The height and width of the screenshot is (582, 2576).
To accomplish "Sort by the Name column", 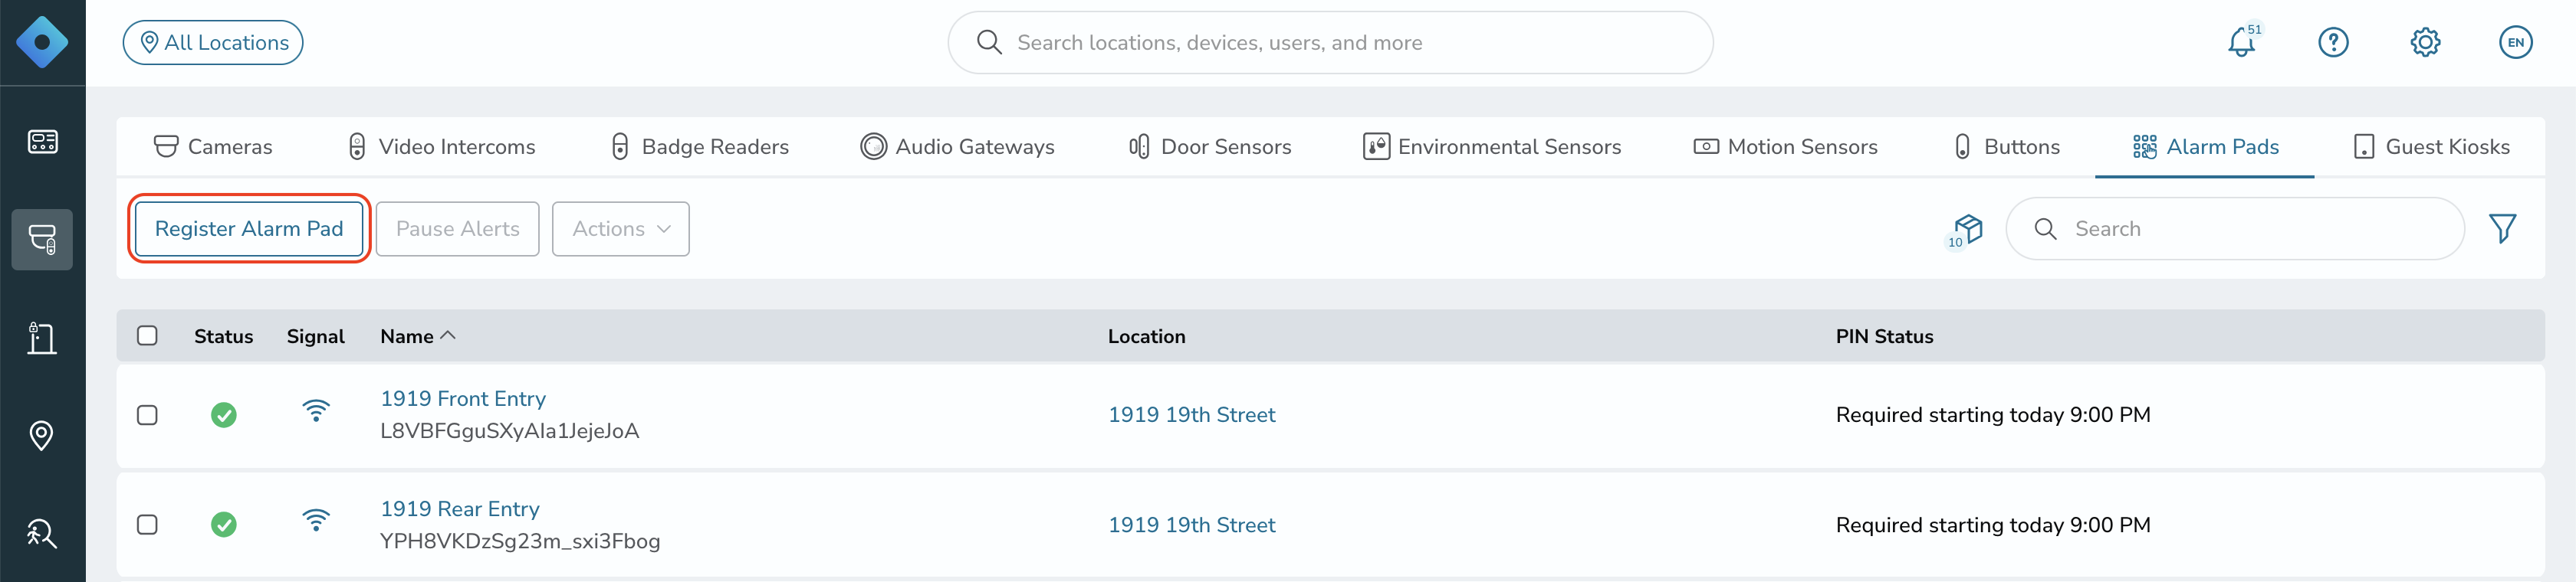I will tap(417, 336).
